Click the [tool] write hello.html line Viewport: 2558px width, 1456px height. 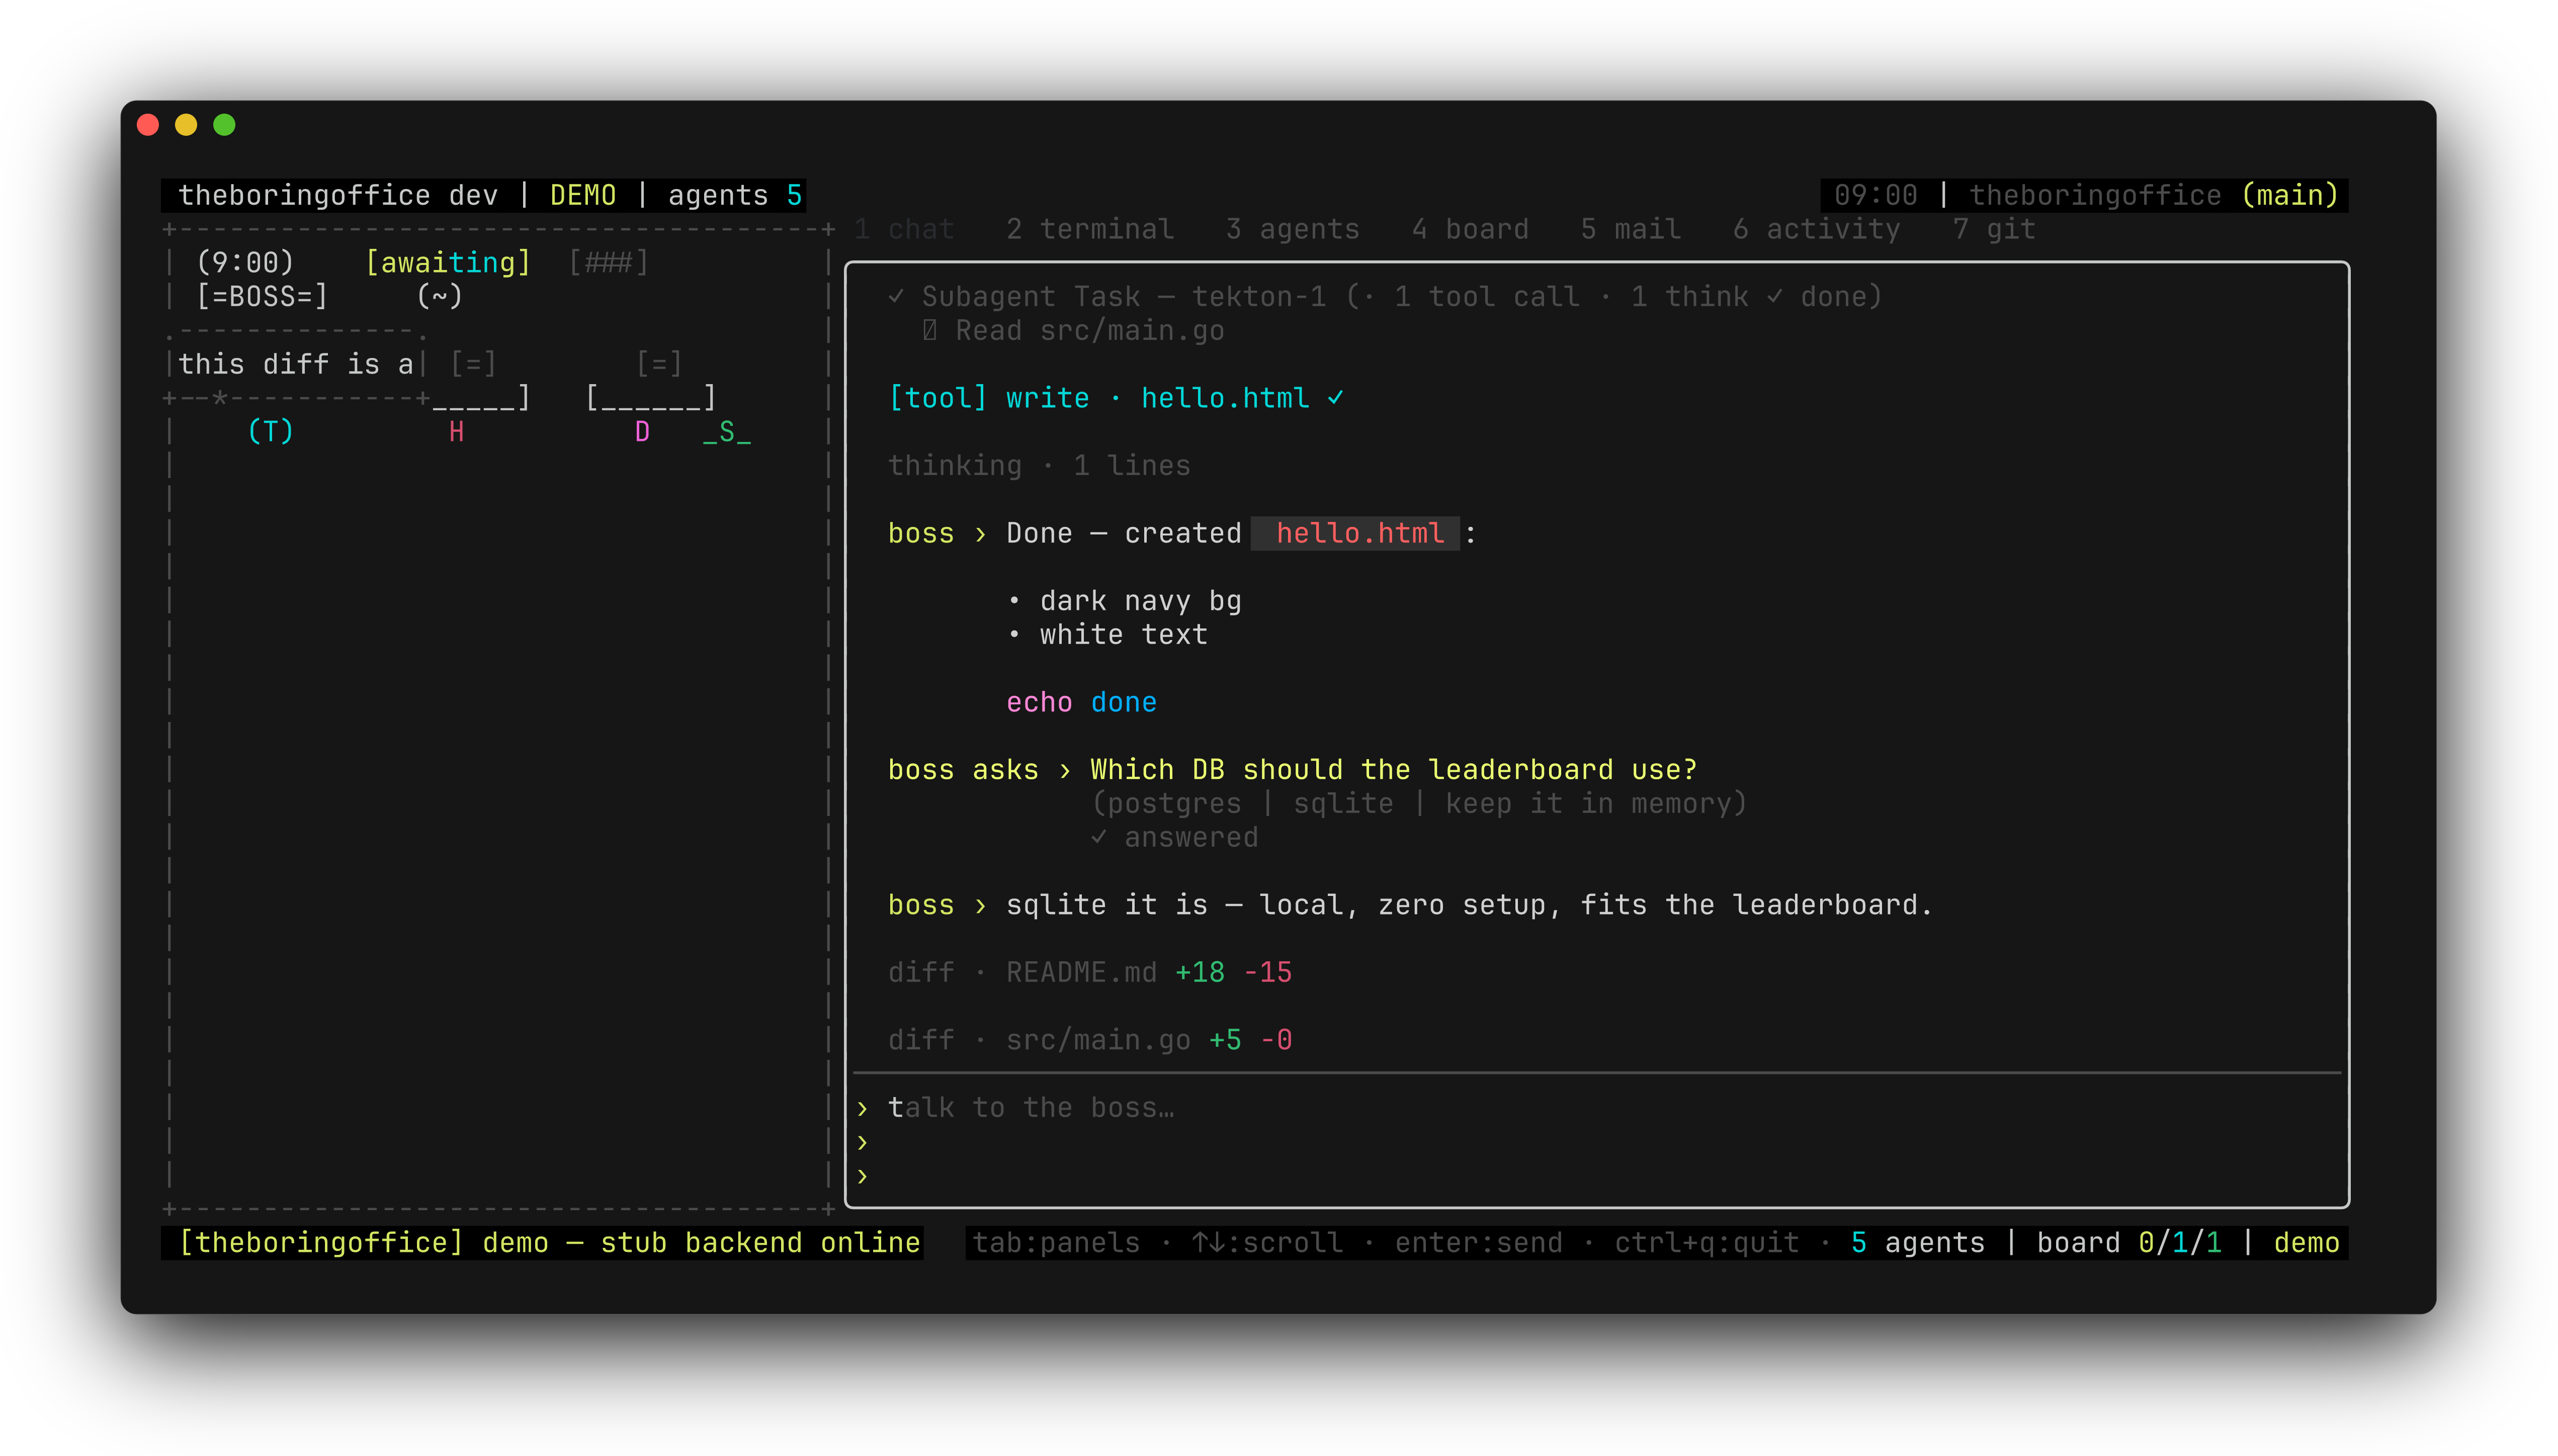pyautogui.click(x=1116, y=398)
